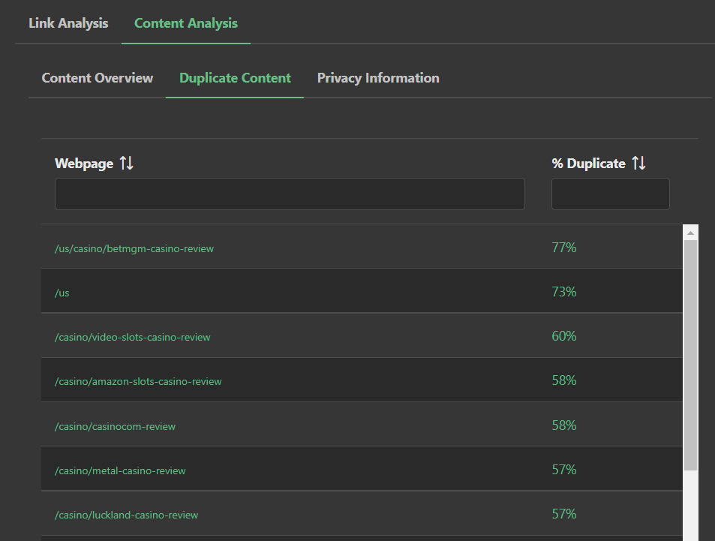Select the 77% duplicate value

coord(563,247)
